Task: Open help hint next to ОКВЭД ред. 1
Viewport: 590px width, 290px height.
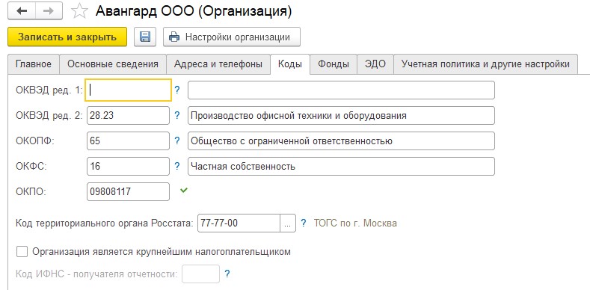Action: (x=177, y=90)
